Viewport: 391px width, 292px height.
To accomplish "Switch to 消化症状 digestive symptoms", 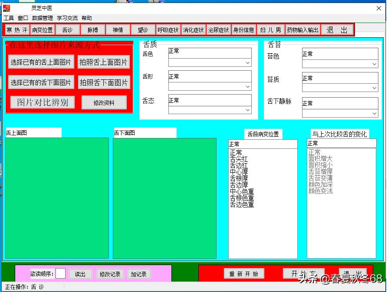I will (x=193, y=29).
